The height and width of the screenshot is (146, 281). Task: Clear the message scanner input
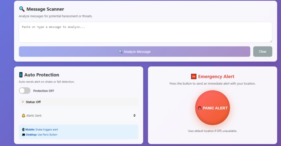tap(263, 52)
